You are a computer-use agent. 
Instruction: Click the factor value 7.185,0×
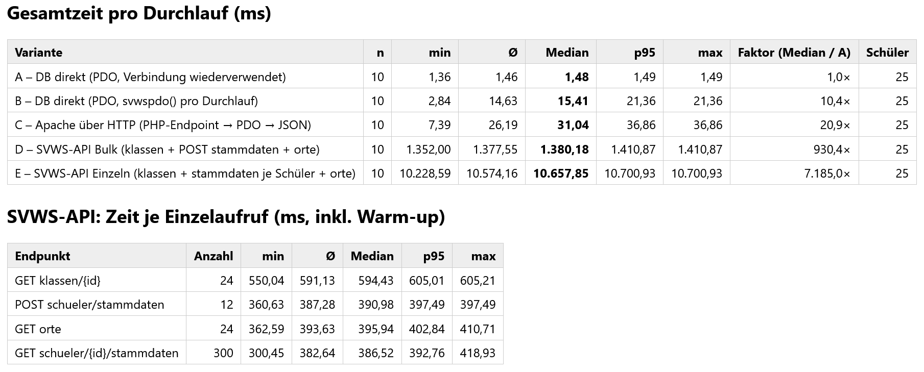click(827, 173)
